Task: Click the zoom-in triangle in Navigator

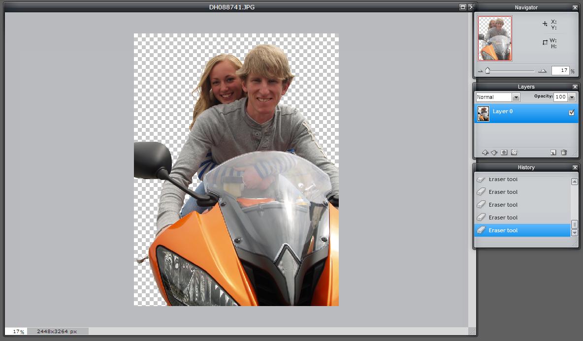Action: (x=543, y=70)
